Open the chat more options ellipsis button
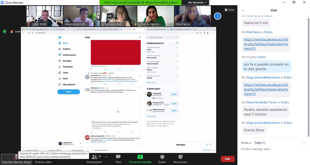310x165 pixels. (x=304, y=143)
